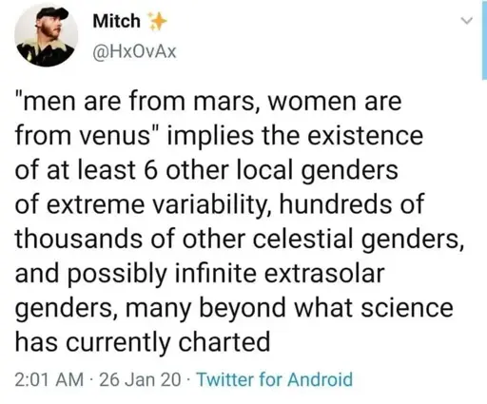
Task: Open the Twitter for Android source link
Action: pyautogui.click(x=275, y=379)
